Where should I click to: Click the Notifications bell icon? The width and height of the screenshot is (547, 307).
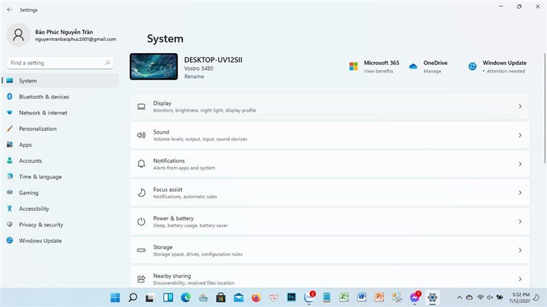click(x=142, y=164)
